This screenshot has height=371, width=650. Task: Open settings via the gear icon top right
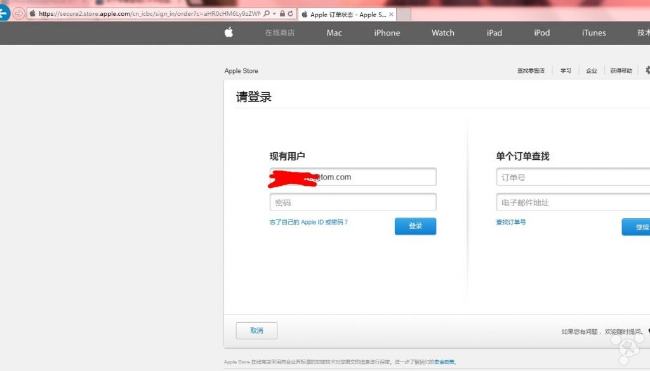pos(647,70)
